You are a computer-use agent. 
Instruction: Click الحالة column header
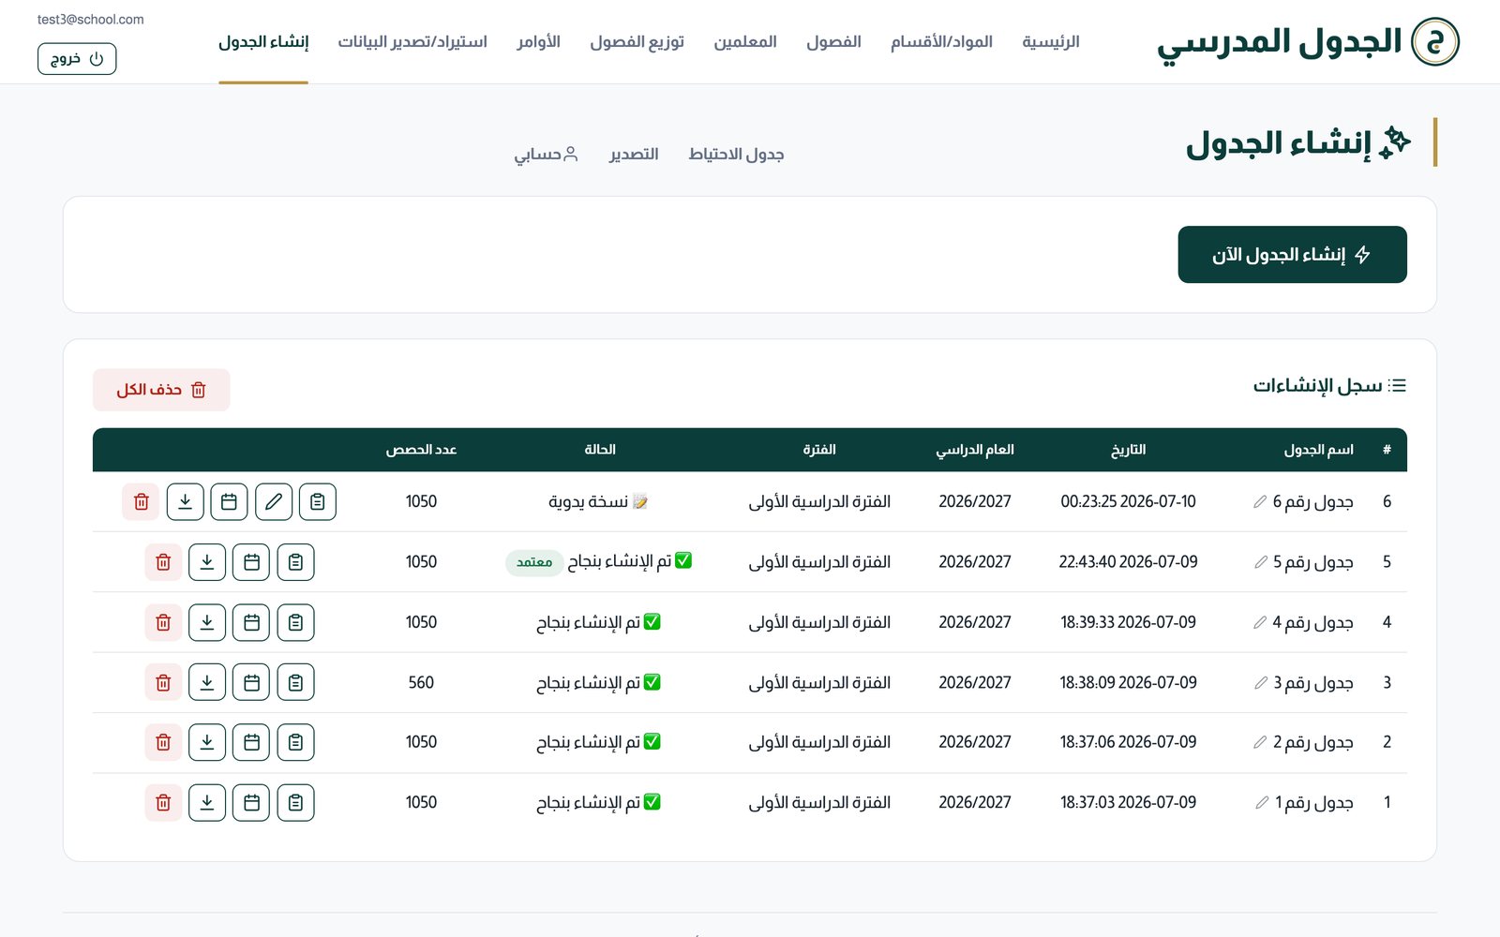tap(600, 450)
